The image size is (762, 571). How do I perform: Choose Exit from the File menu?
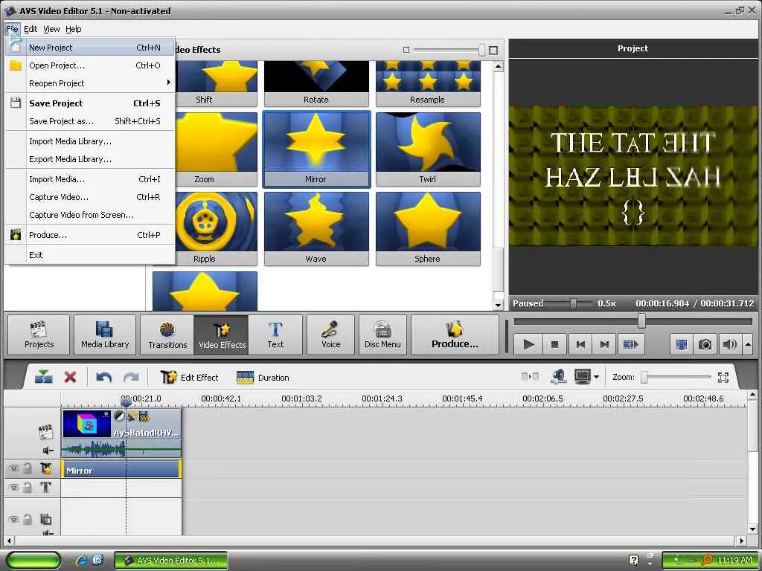90,255
